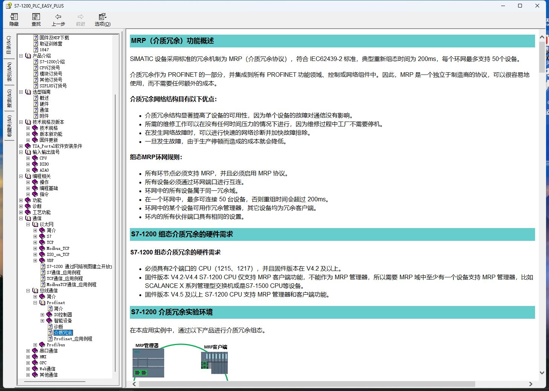Open the Profinet_应用例程 topic
Viewport: 549px width, 391px height.
pos(73,339)
